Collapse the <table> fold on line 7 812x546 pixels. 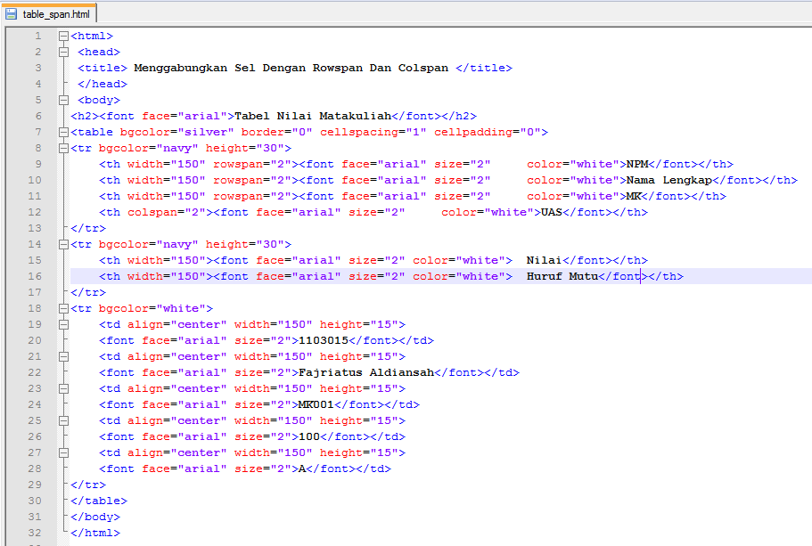pyautogui.click(x=62, y=132)
